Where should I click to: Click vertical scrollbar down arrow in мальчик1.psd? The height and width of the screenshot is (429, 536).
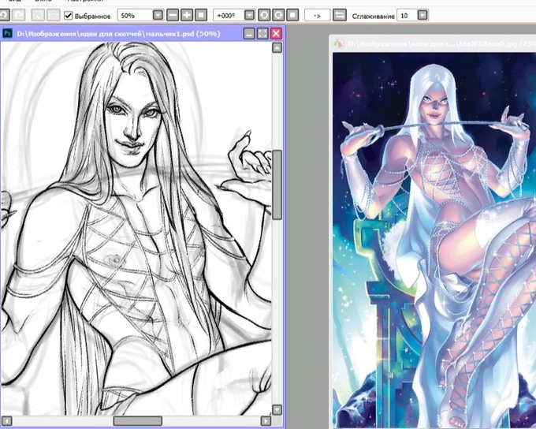(277, 409)
